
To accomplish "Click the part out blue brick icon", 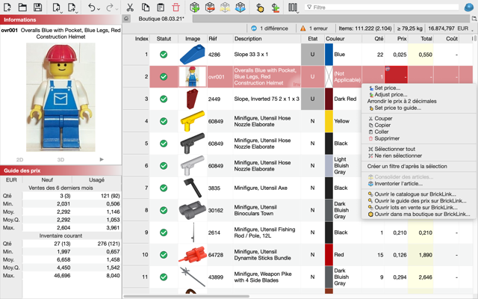I will [240, 7].
